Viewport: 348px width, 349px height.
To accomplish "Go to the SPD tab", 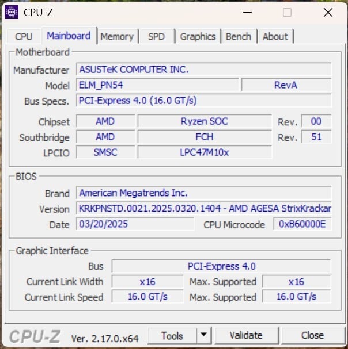I will pyautogui.click(x=156, y=36).
